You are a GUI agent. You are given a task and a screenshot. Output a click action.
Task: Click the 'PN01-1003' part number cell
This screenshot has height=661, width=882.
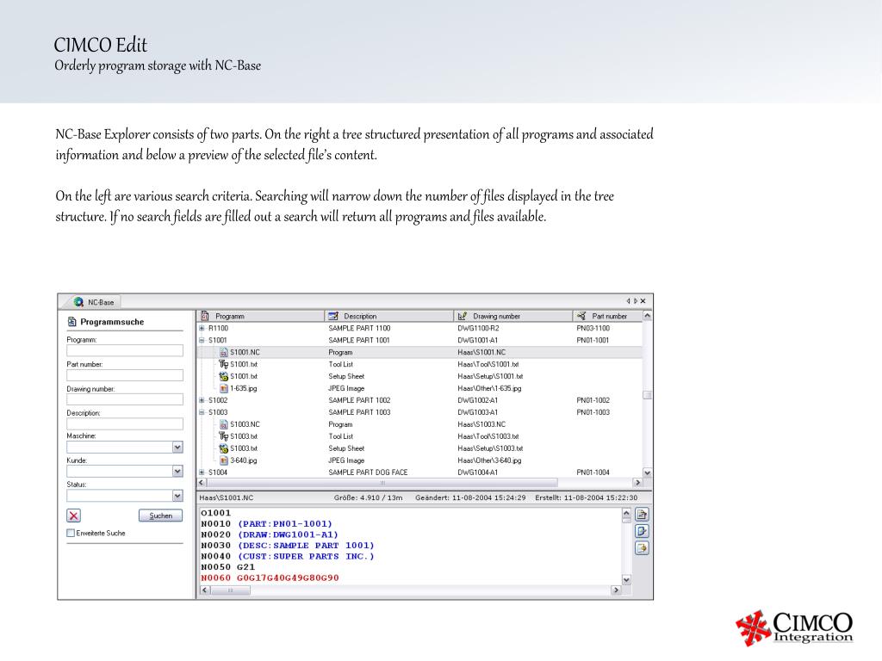(x=593, y=412)
